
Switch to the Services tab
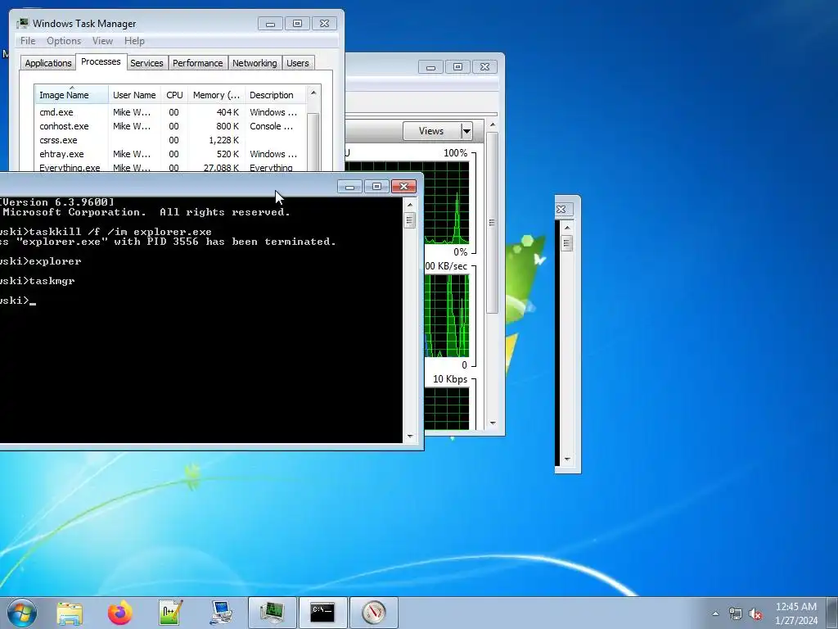tap(146, 63)
